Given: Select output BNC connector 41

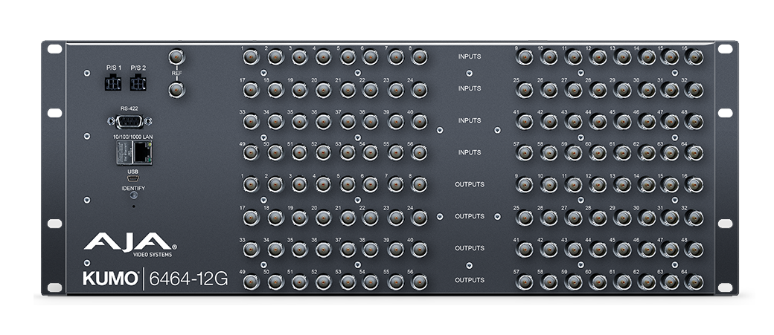Looking at the screenshot, I should tap(525, 250).
